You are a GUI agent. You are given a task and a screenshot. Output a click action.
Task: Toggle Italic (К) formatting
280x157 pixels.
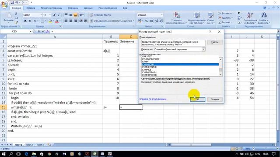tap(30, 21)
